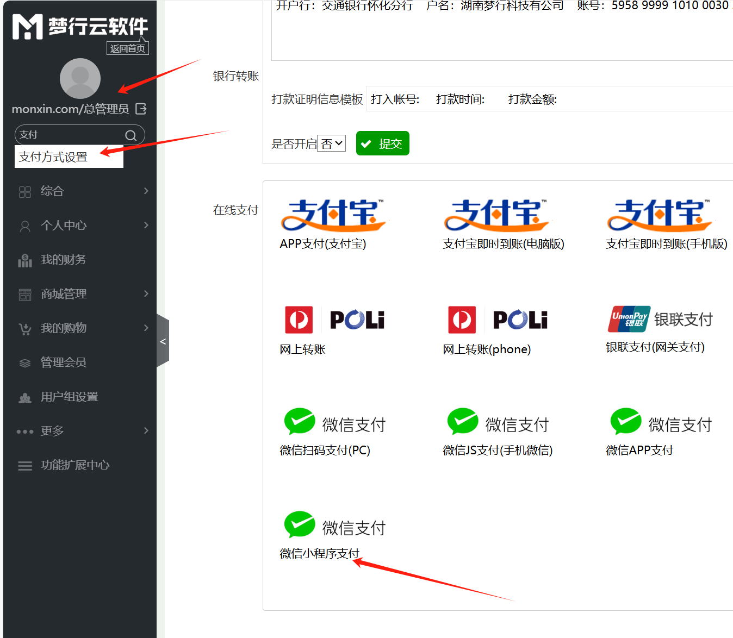Expand the 更多 chevron arrow
The image size is (733, 638).
click(146, 430)
